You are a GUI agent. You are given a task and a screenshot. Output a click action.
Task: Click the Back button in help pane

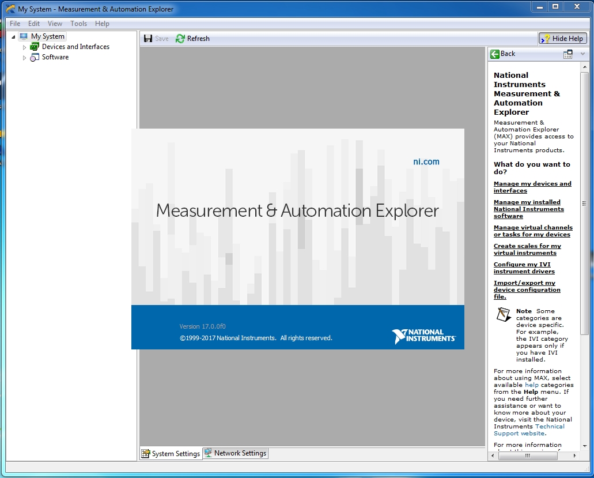[x=503, y=54]
